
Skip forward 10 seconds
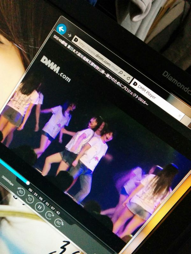pyautogui.click(x=49, y=215)
